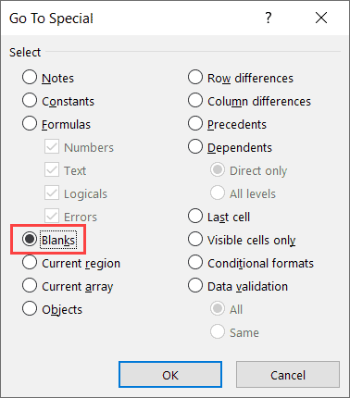Choose Visible cells only
This screenshot has width=350, height=398.
[195, 239]
